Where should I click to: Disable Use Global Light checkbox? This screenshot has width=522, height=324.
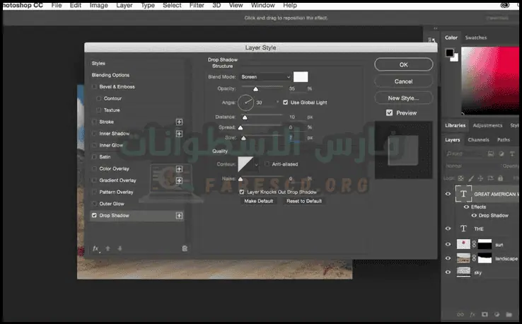pos(286,103)
